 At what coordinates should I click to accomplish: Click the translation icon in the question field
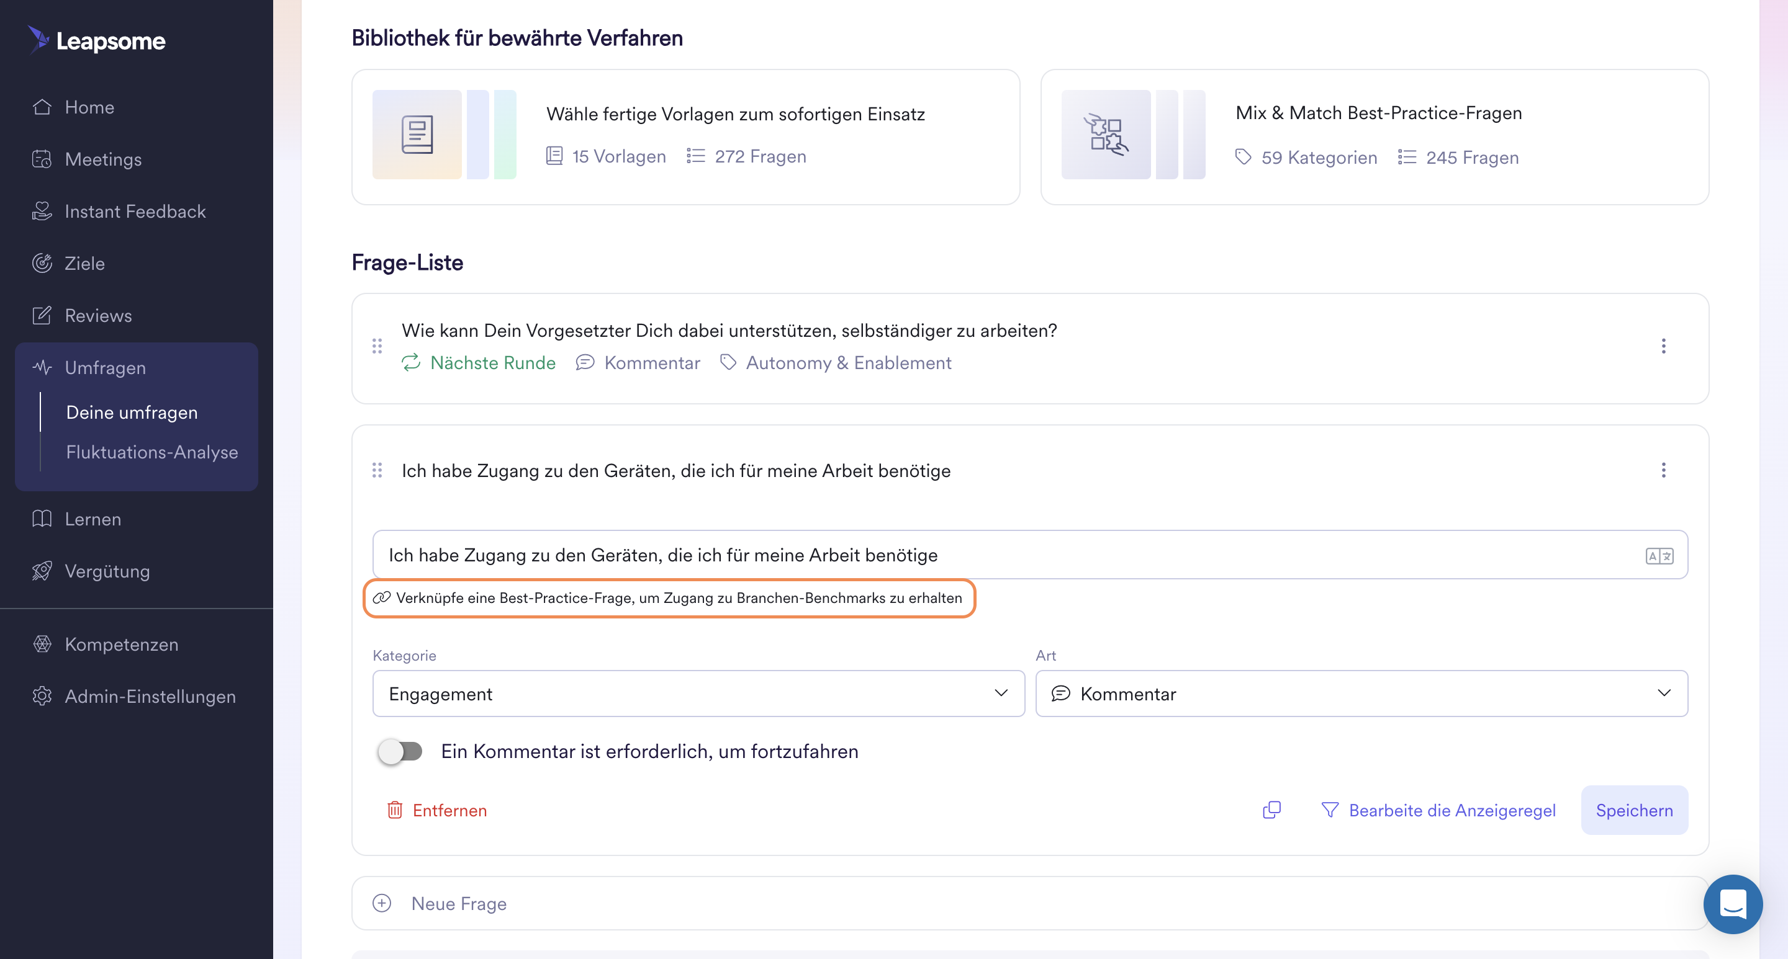[x=1659, y=556]
